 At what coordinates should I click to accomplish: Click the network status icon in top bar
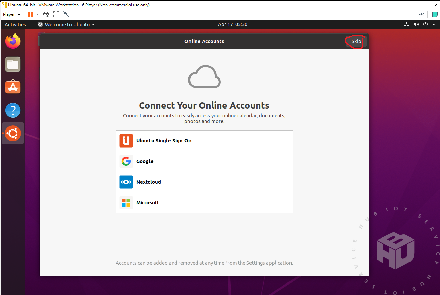(407, 24)
